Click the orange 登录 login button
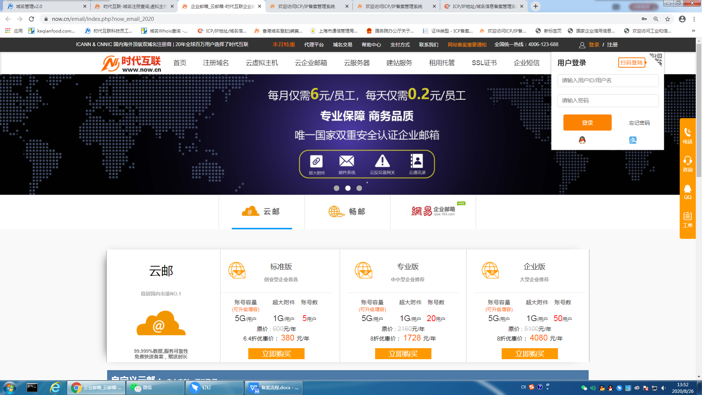The width and height of the screenshot is (702, 395). tap(587, 123)
